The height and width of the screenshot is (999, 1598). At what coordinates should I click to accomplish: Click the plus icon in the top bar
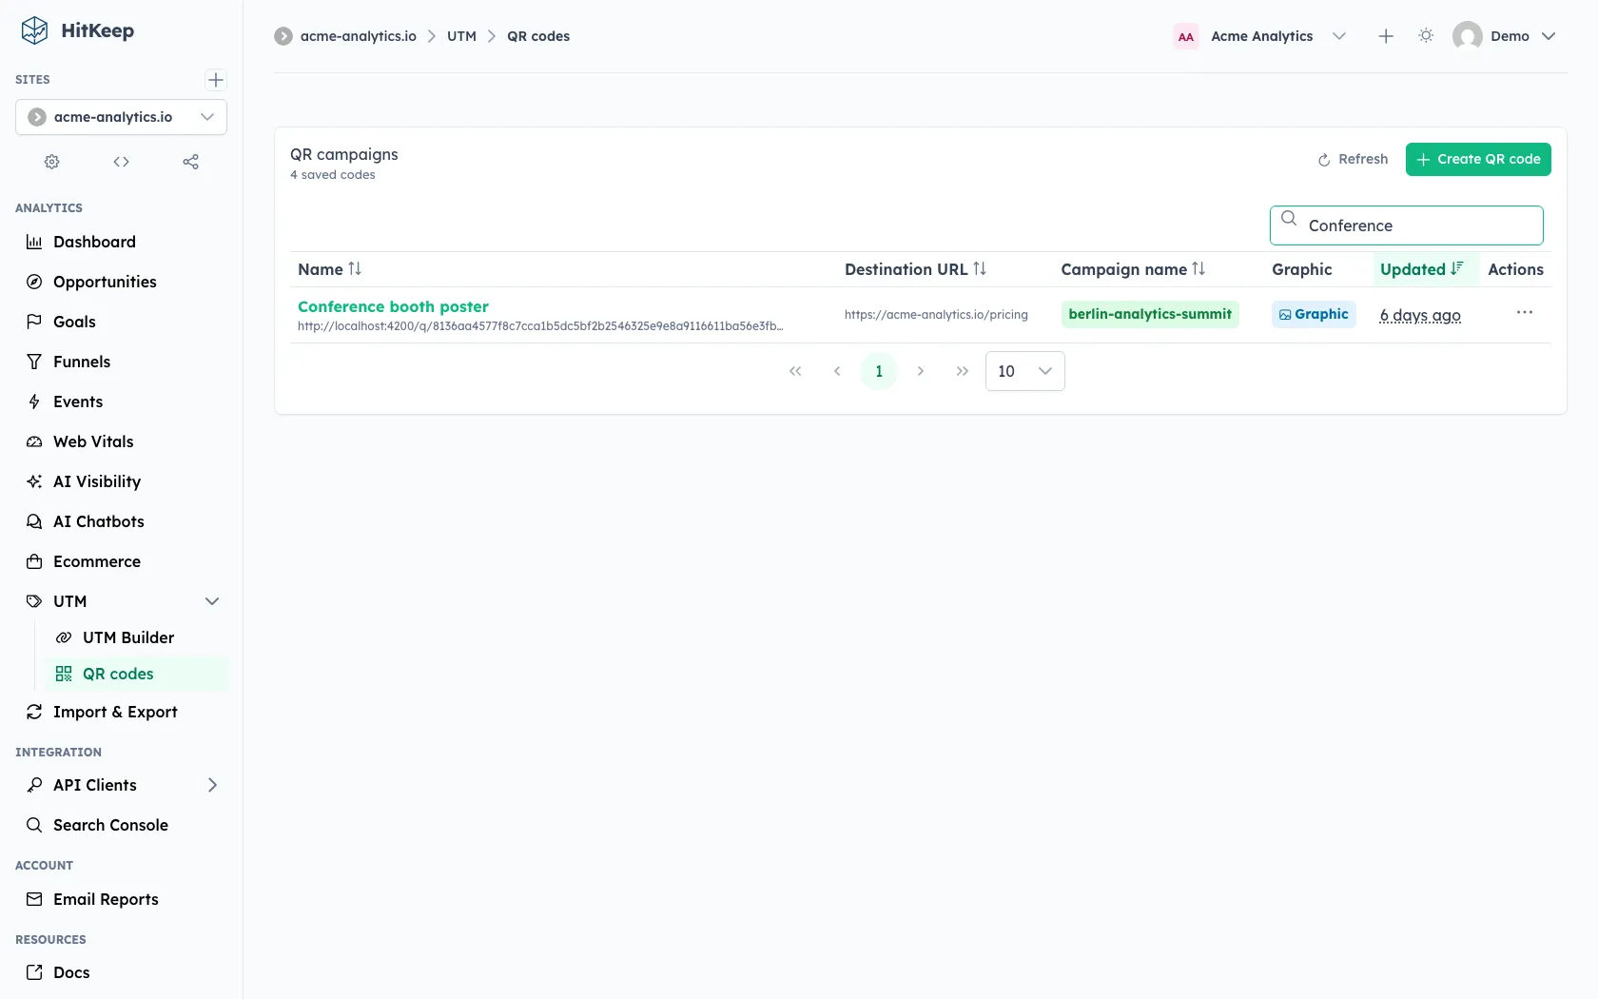pyautogui.click(x=1386, y=36)
